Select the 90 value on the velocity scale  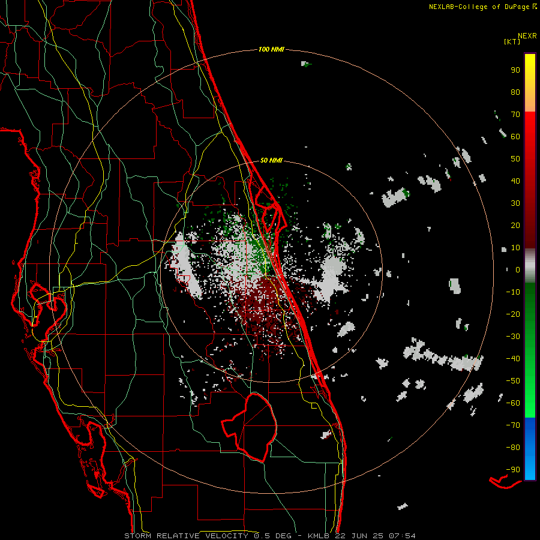coord(515,70)
